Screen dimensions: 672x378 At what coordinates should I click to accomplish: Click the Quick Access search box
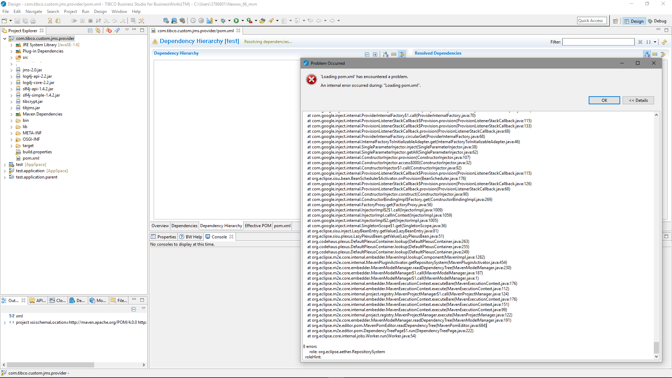click(x=592, y=21)
